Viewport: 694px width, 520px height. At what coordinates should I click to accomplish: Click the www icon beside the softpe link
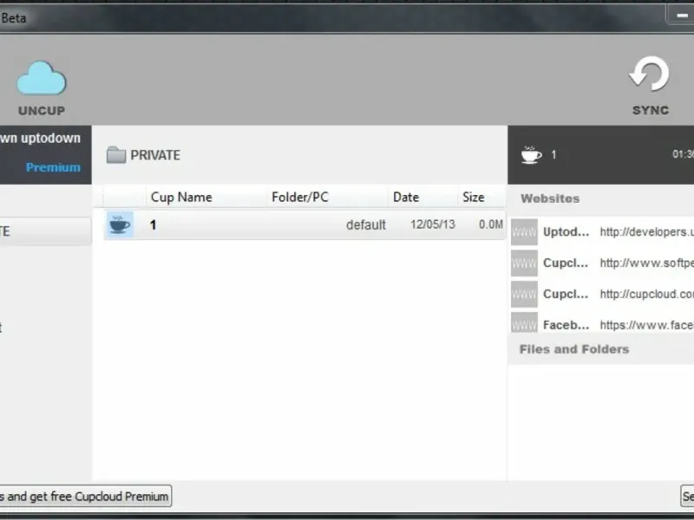[x=524, y=263]
